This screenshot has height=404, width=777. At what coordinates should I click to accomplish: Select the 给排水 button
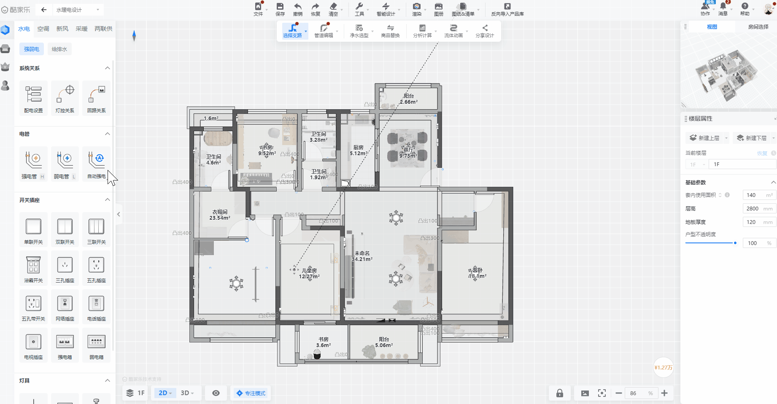tap(59, 49)
